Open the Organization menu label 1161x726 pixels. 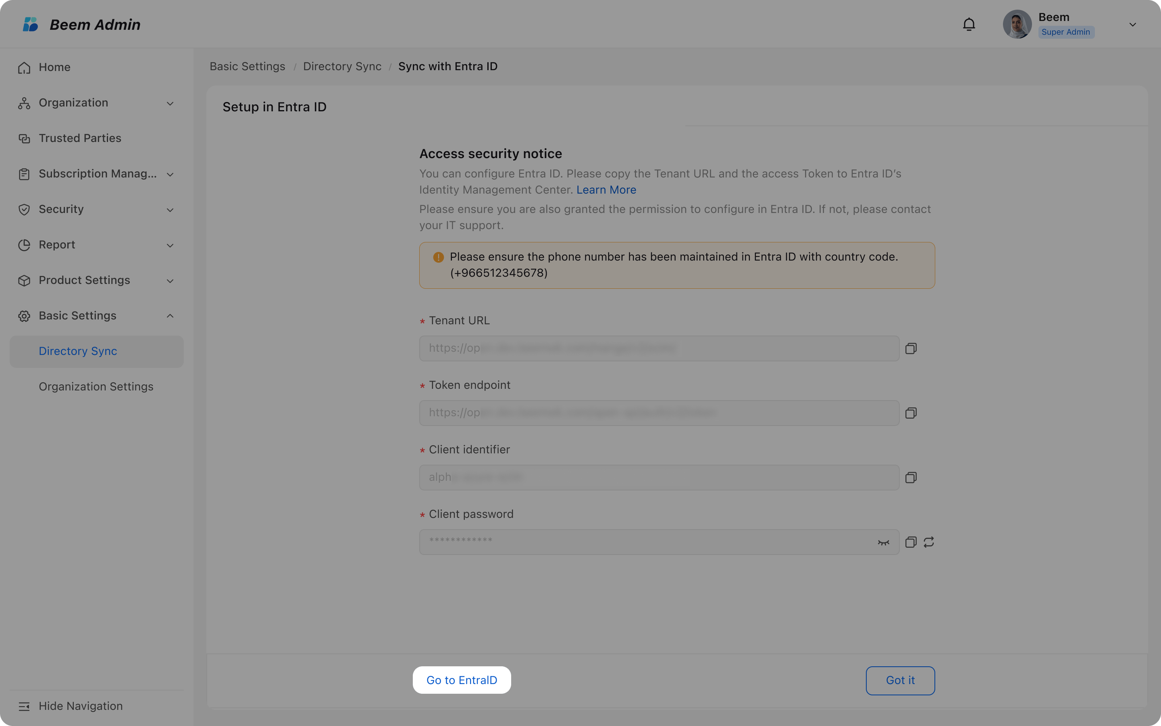click(x=73, y=103)
